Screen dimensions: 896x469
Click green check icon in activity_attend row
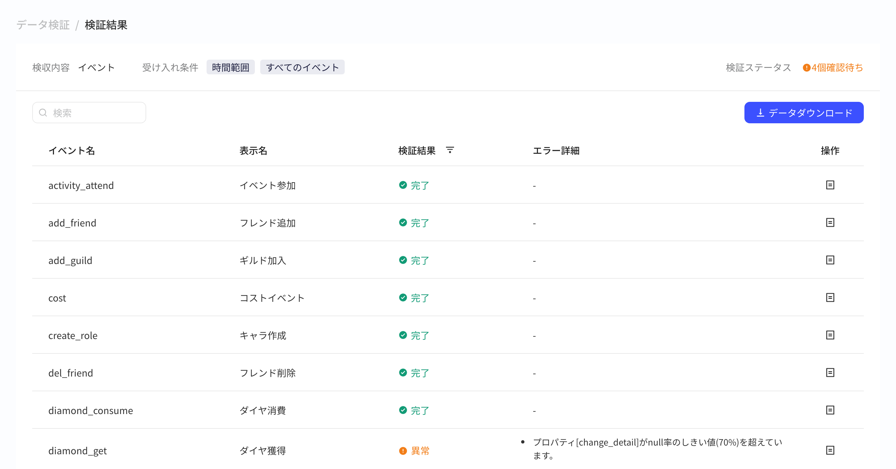403,185
